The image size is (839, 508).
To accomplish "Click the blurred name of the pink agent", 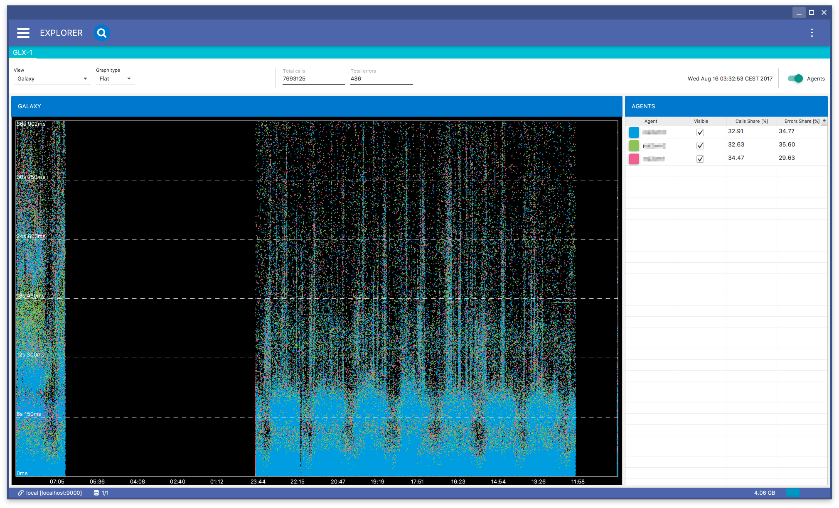I will [654, 159].
